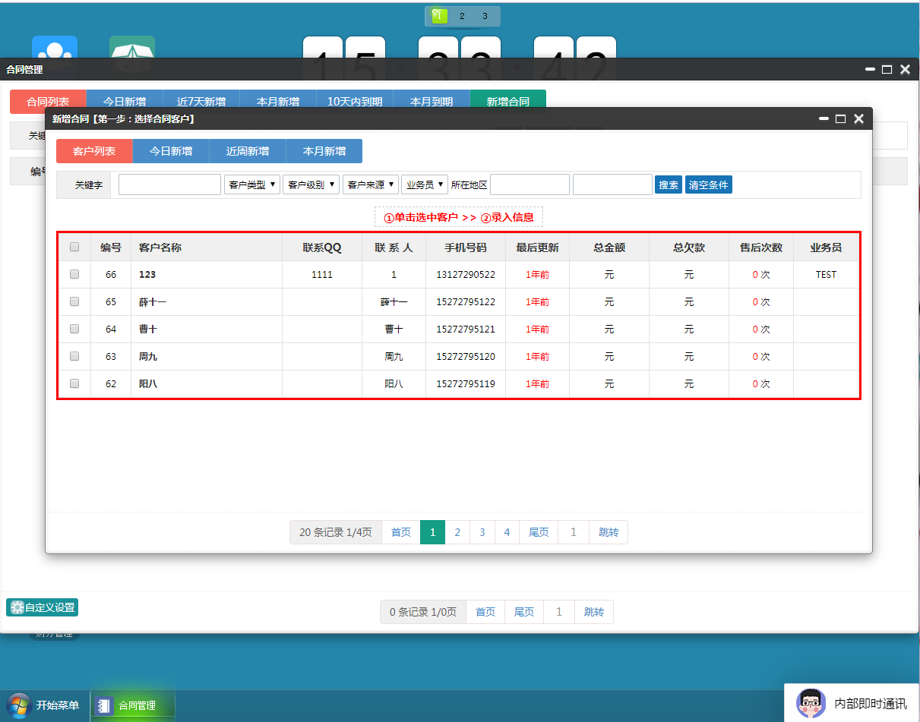Open the 内部即时通讯 chat avatar
The width and height of the screenshot is (920, 722).
click(811, 703)
